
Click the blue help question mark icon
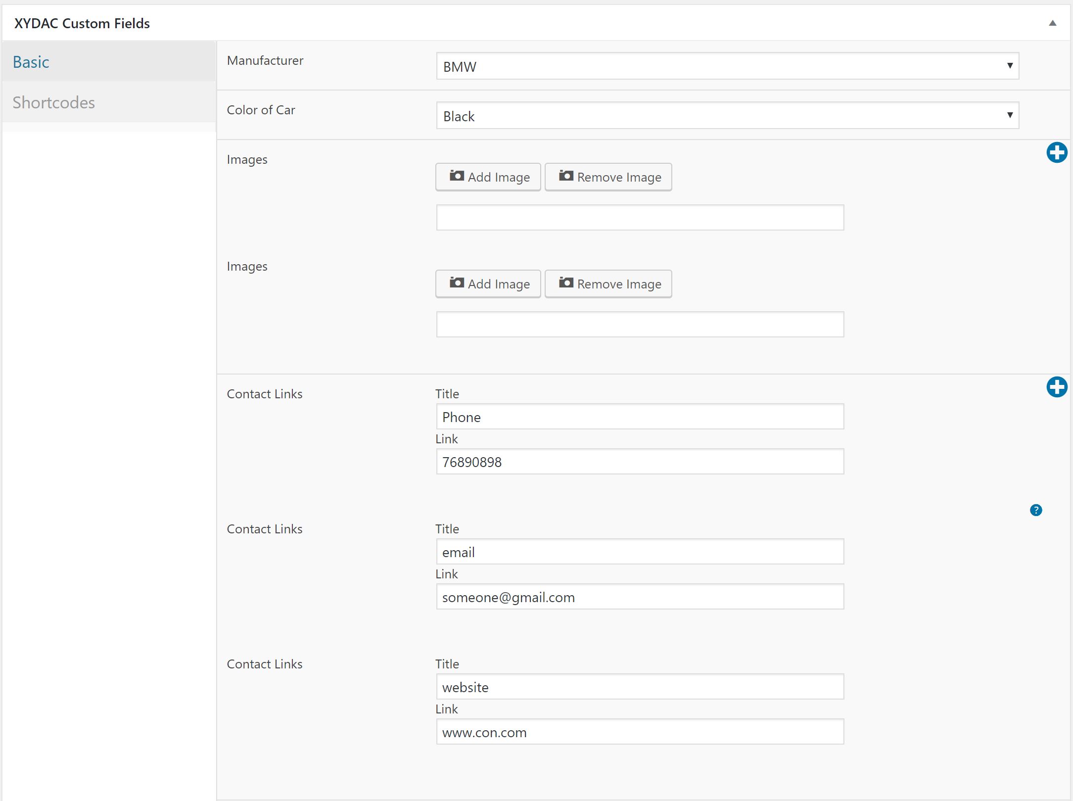(1036, 510)
